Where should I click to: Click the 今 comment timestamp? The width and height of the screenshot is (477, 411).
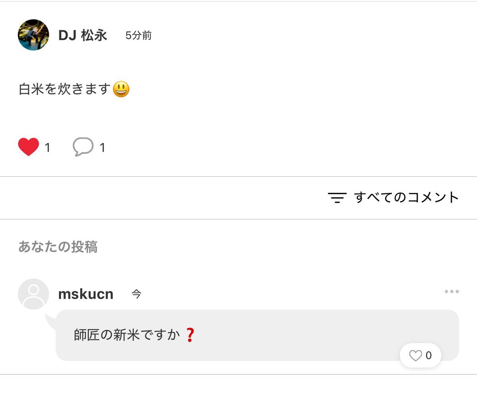136,294
